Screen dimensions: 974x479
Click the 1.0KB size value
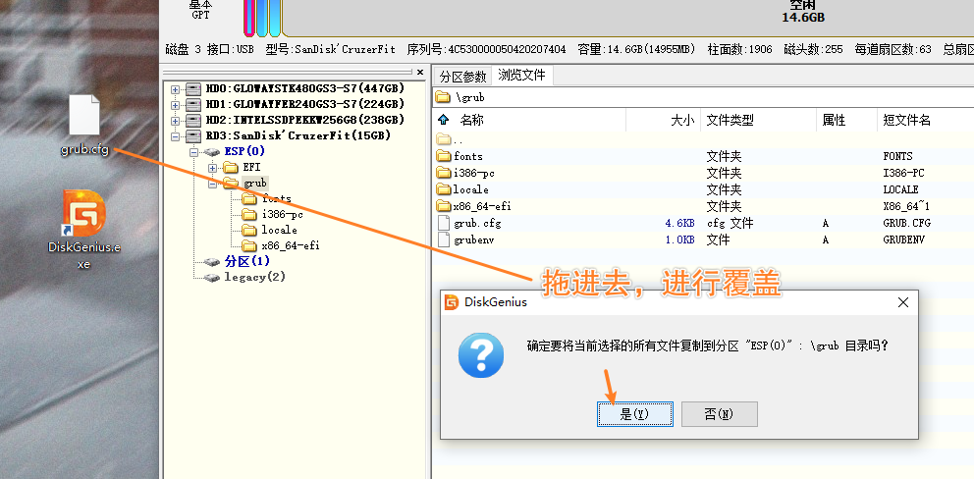coord(678,239)
